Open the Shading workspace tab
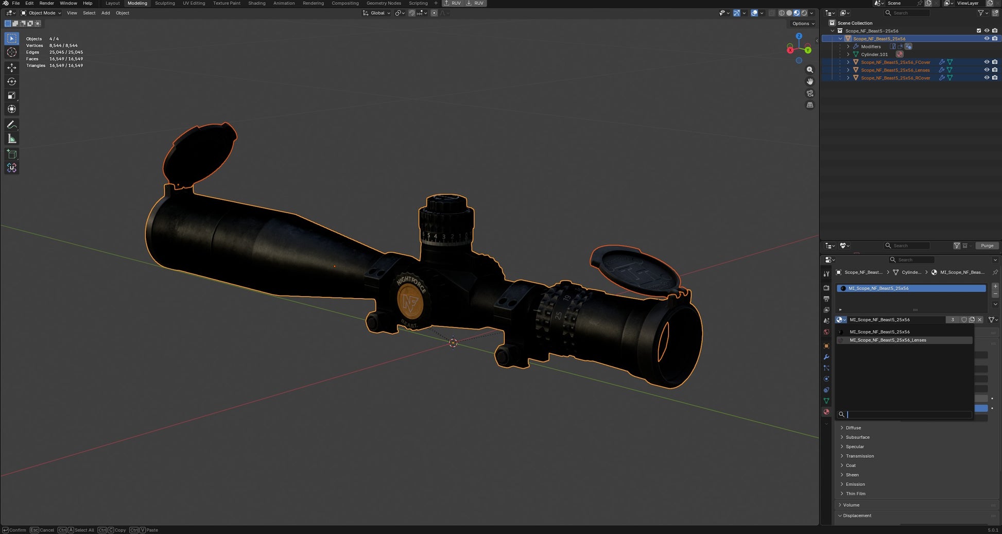1002x534 pixels. (257, 3)
